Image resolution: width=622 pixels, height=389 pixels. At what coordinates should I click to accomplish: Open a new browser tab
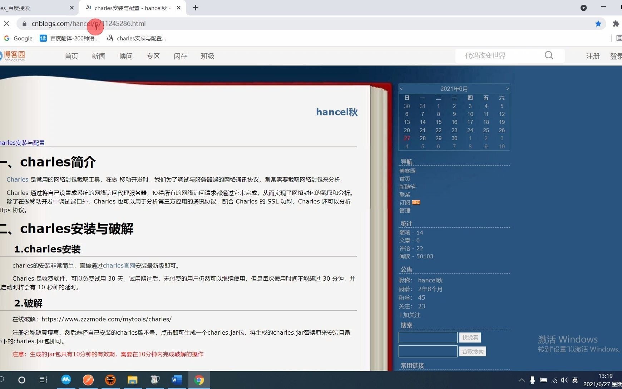(x=196, y=8)
